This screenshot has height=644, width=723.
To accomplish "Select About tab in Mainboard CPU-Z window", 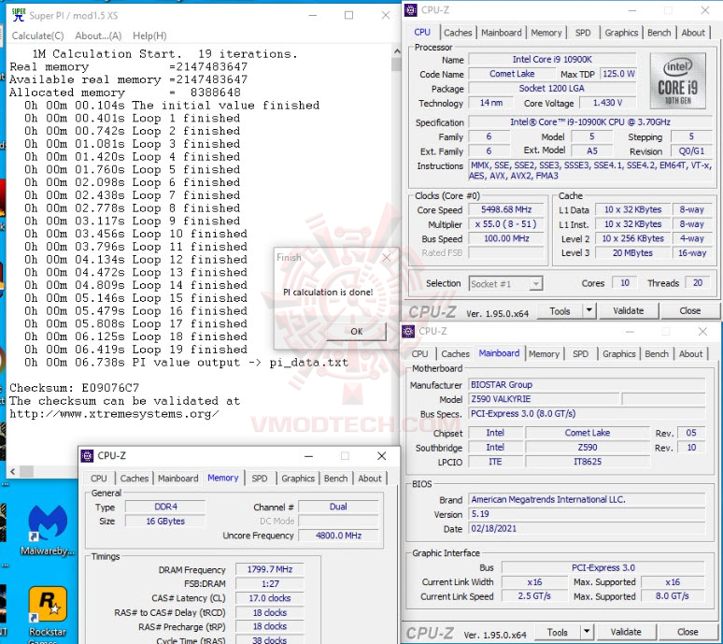I will [690, 354].
